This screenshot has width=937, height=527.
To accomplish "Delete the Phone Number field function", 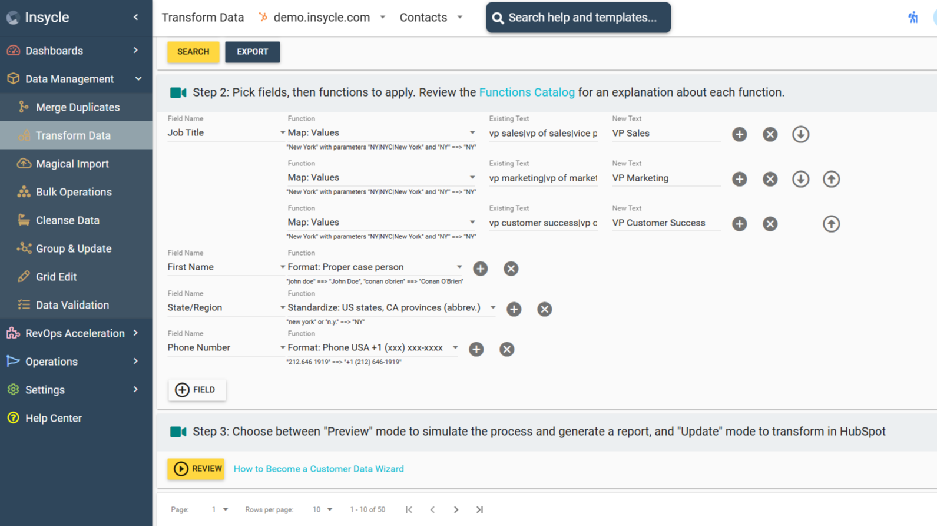I will (506, 349).
